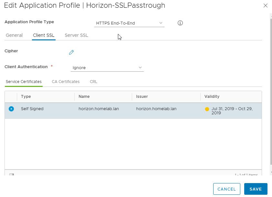272x197 pixels.
Task: Expand the Client Authentication dropdown
Action: 107,67
